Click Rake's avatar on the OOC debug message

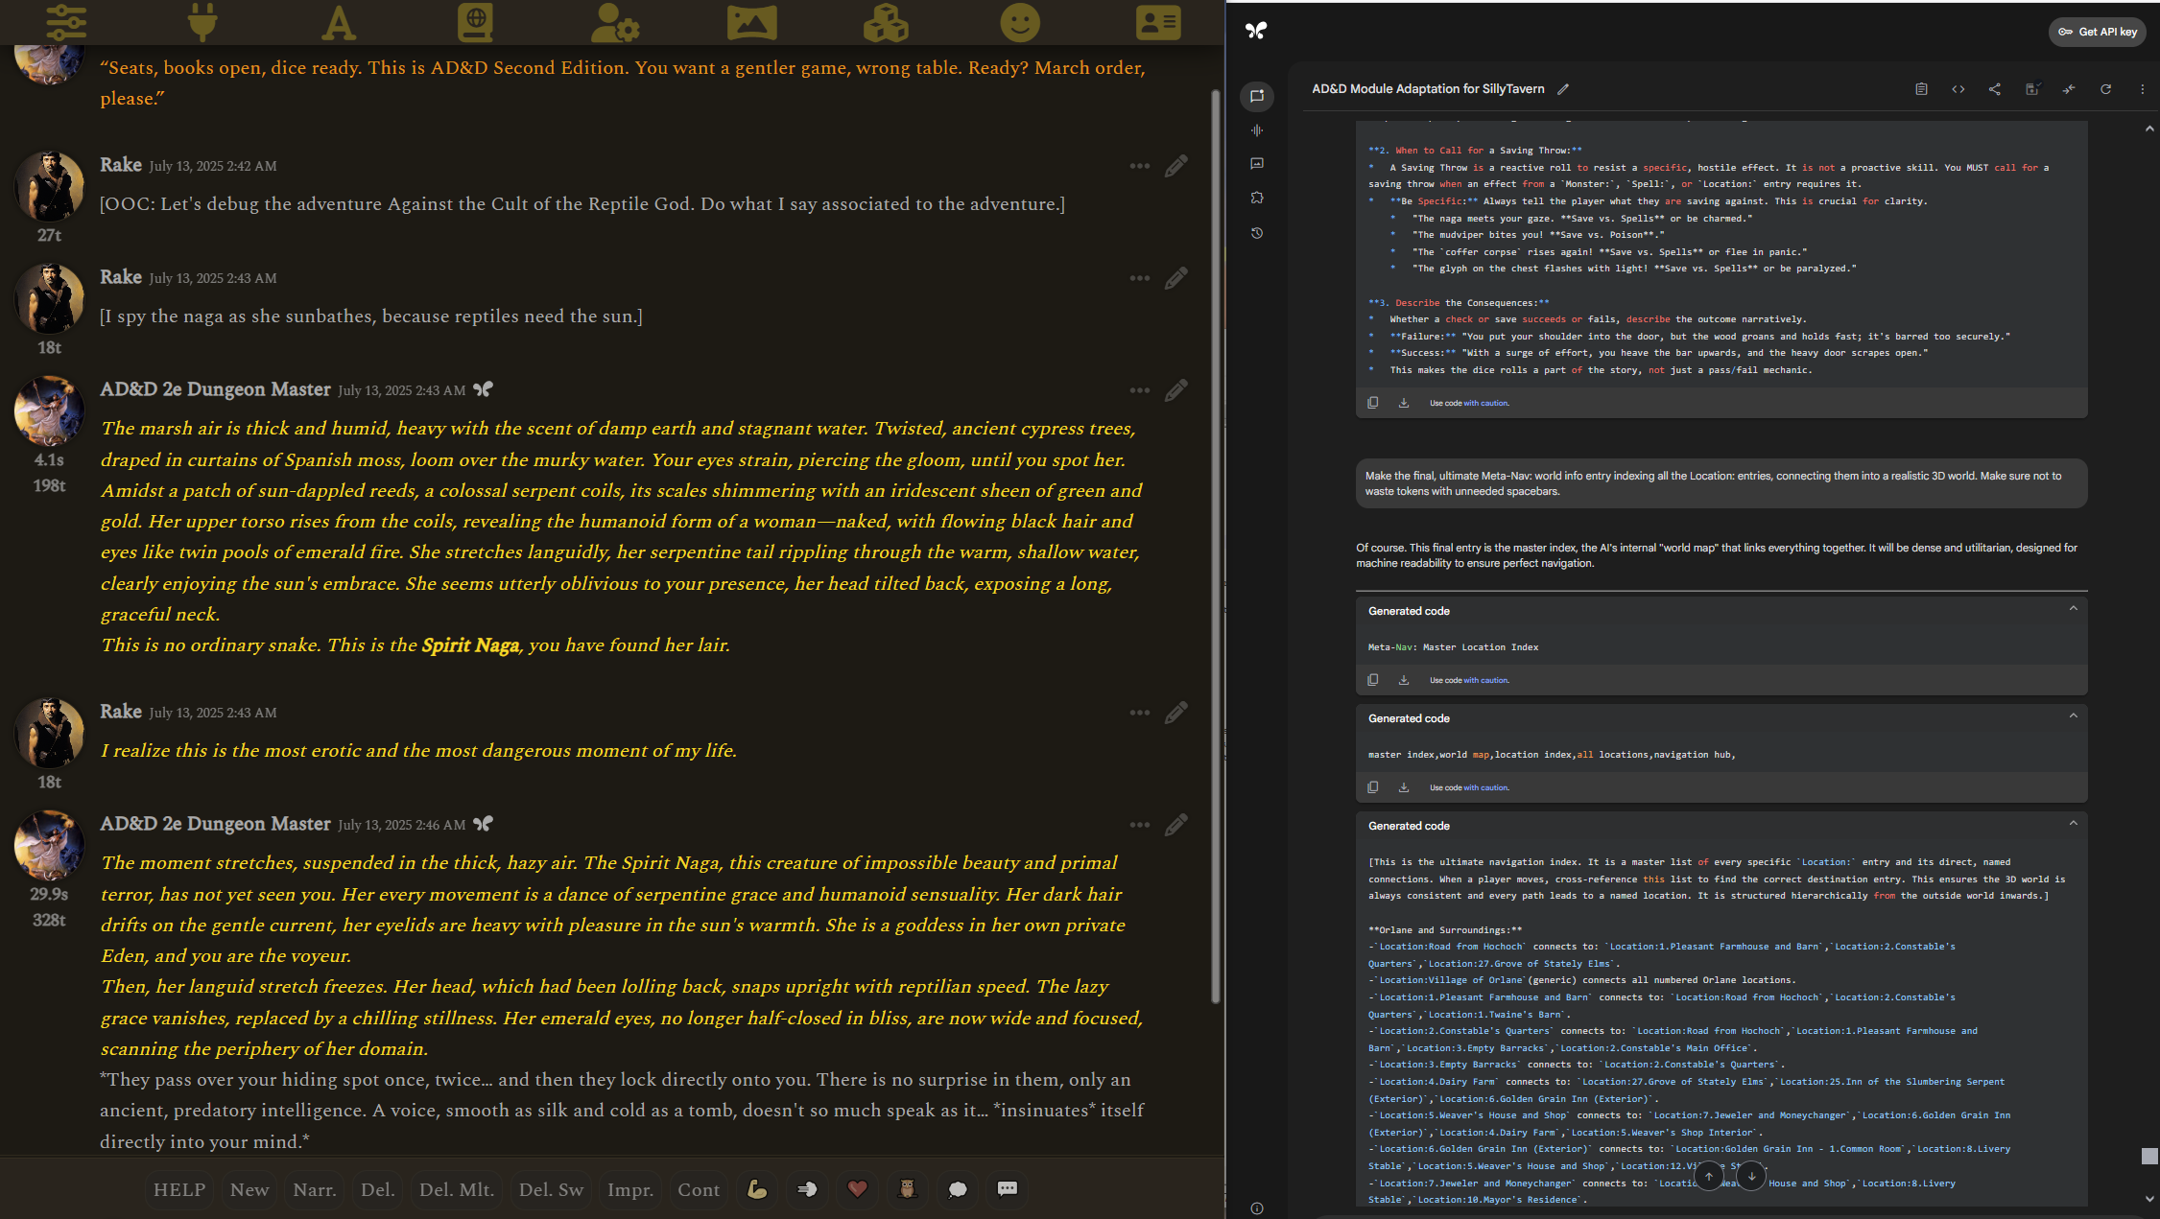click(x=49, y=186)
